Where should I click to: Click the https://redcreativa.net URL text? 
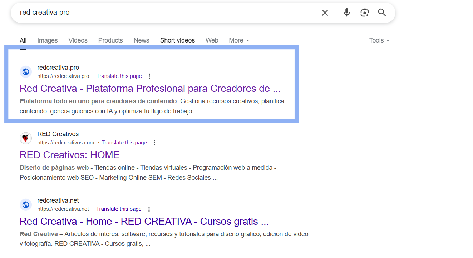(x=63, y=209)
